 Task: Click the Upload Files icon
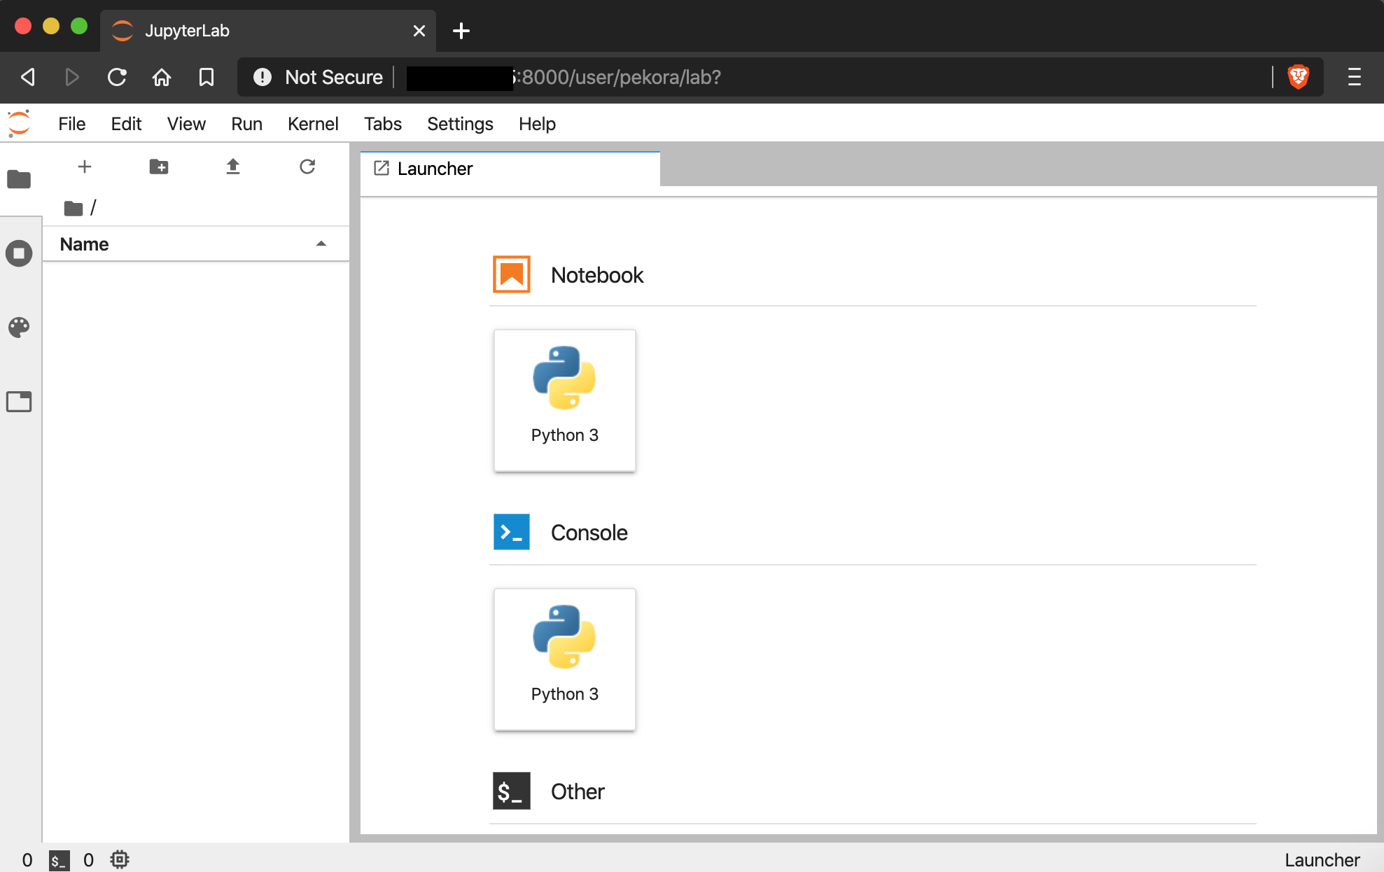tap(233, 167)
